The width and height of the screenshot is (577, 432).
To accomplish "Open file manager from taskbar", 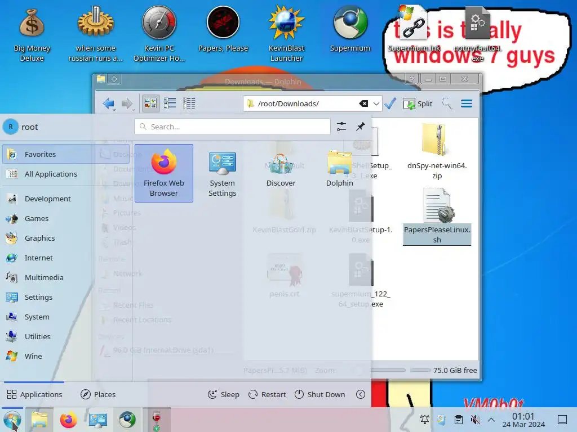I will click(x=39, y=420).
